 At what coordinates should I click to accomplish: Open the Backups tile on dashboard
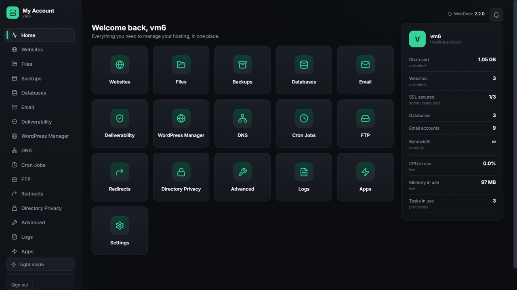pyautogui.click(x=242, y=70)
